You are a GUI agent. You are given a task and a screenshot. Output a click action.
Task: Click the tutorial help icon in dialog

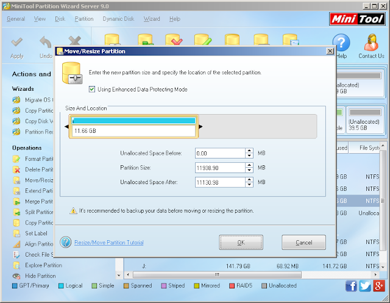[66, 242]
